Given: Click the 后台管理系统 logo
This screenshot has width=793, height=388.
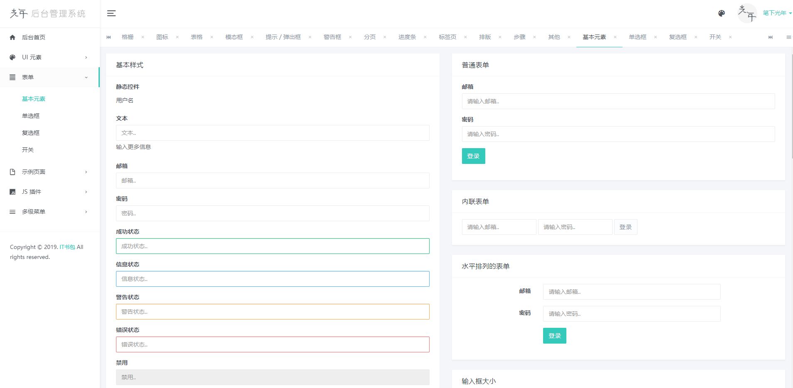Looking at the screenshot, I should click(48, 14).
